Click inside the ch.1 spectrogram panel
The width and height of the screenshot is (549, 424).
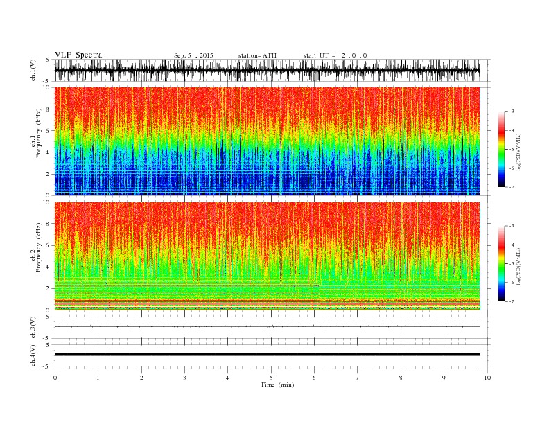coord(267,141)
